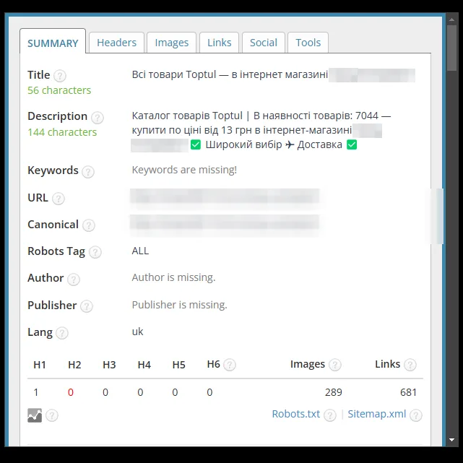Click the help icon beside Author
The width and height of the screenshot is (463, 463).
(74, 280)
